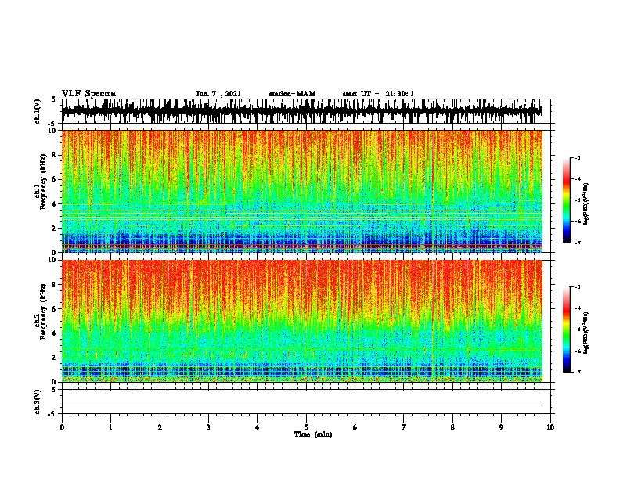Image resolution: width=620 pixels, height=479 pixels.
Task: Click time axis tick label '1'
Action: point(110,427)
